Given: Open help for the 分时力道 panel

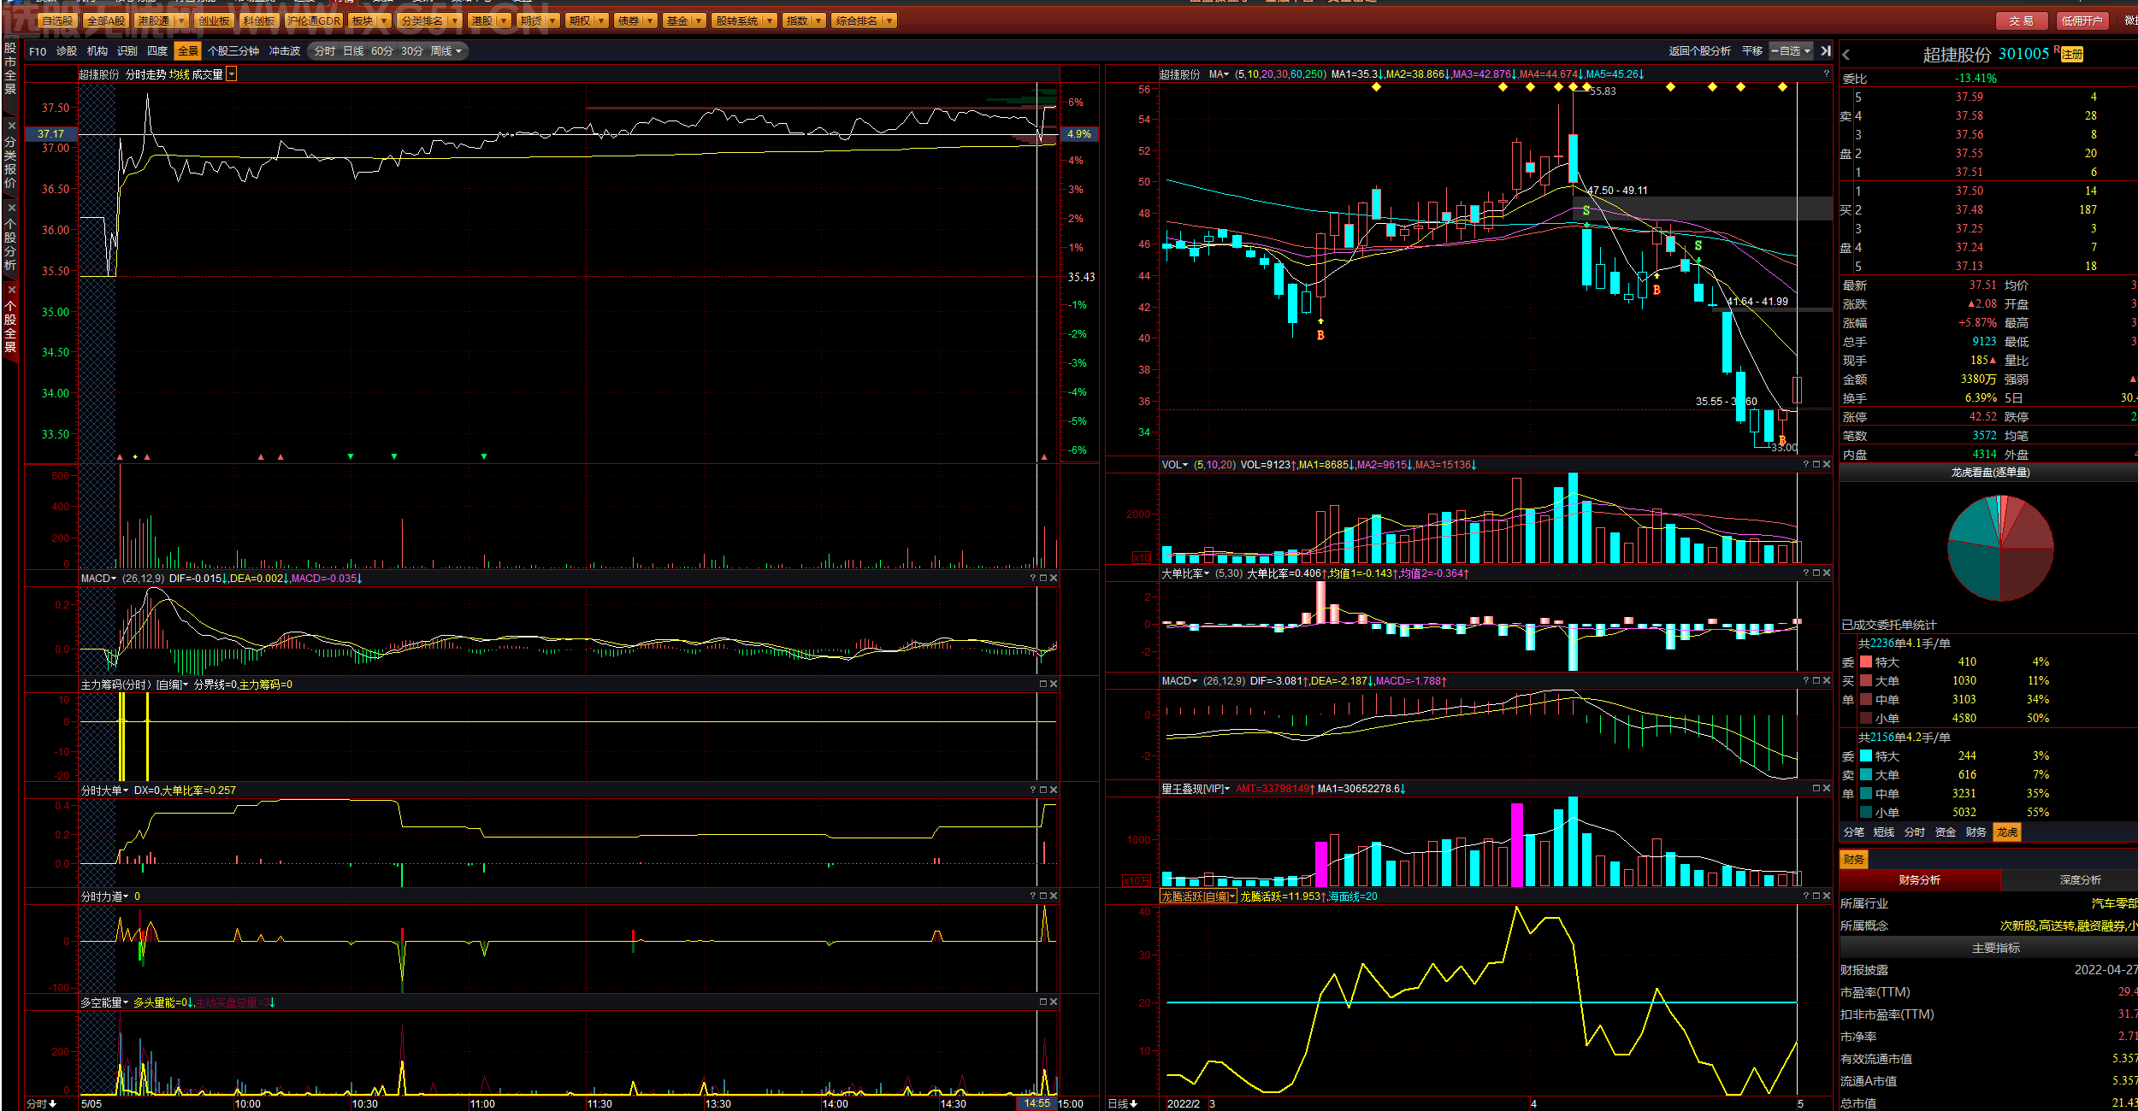Looking at the screenshot, I should coord(1033,896).
